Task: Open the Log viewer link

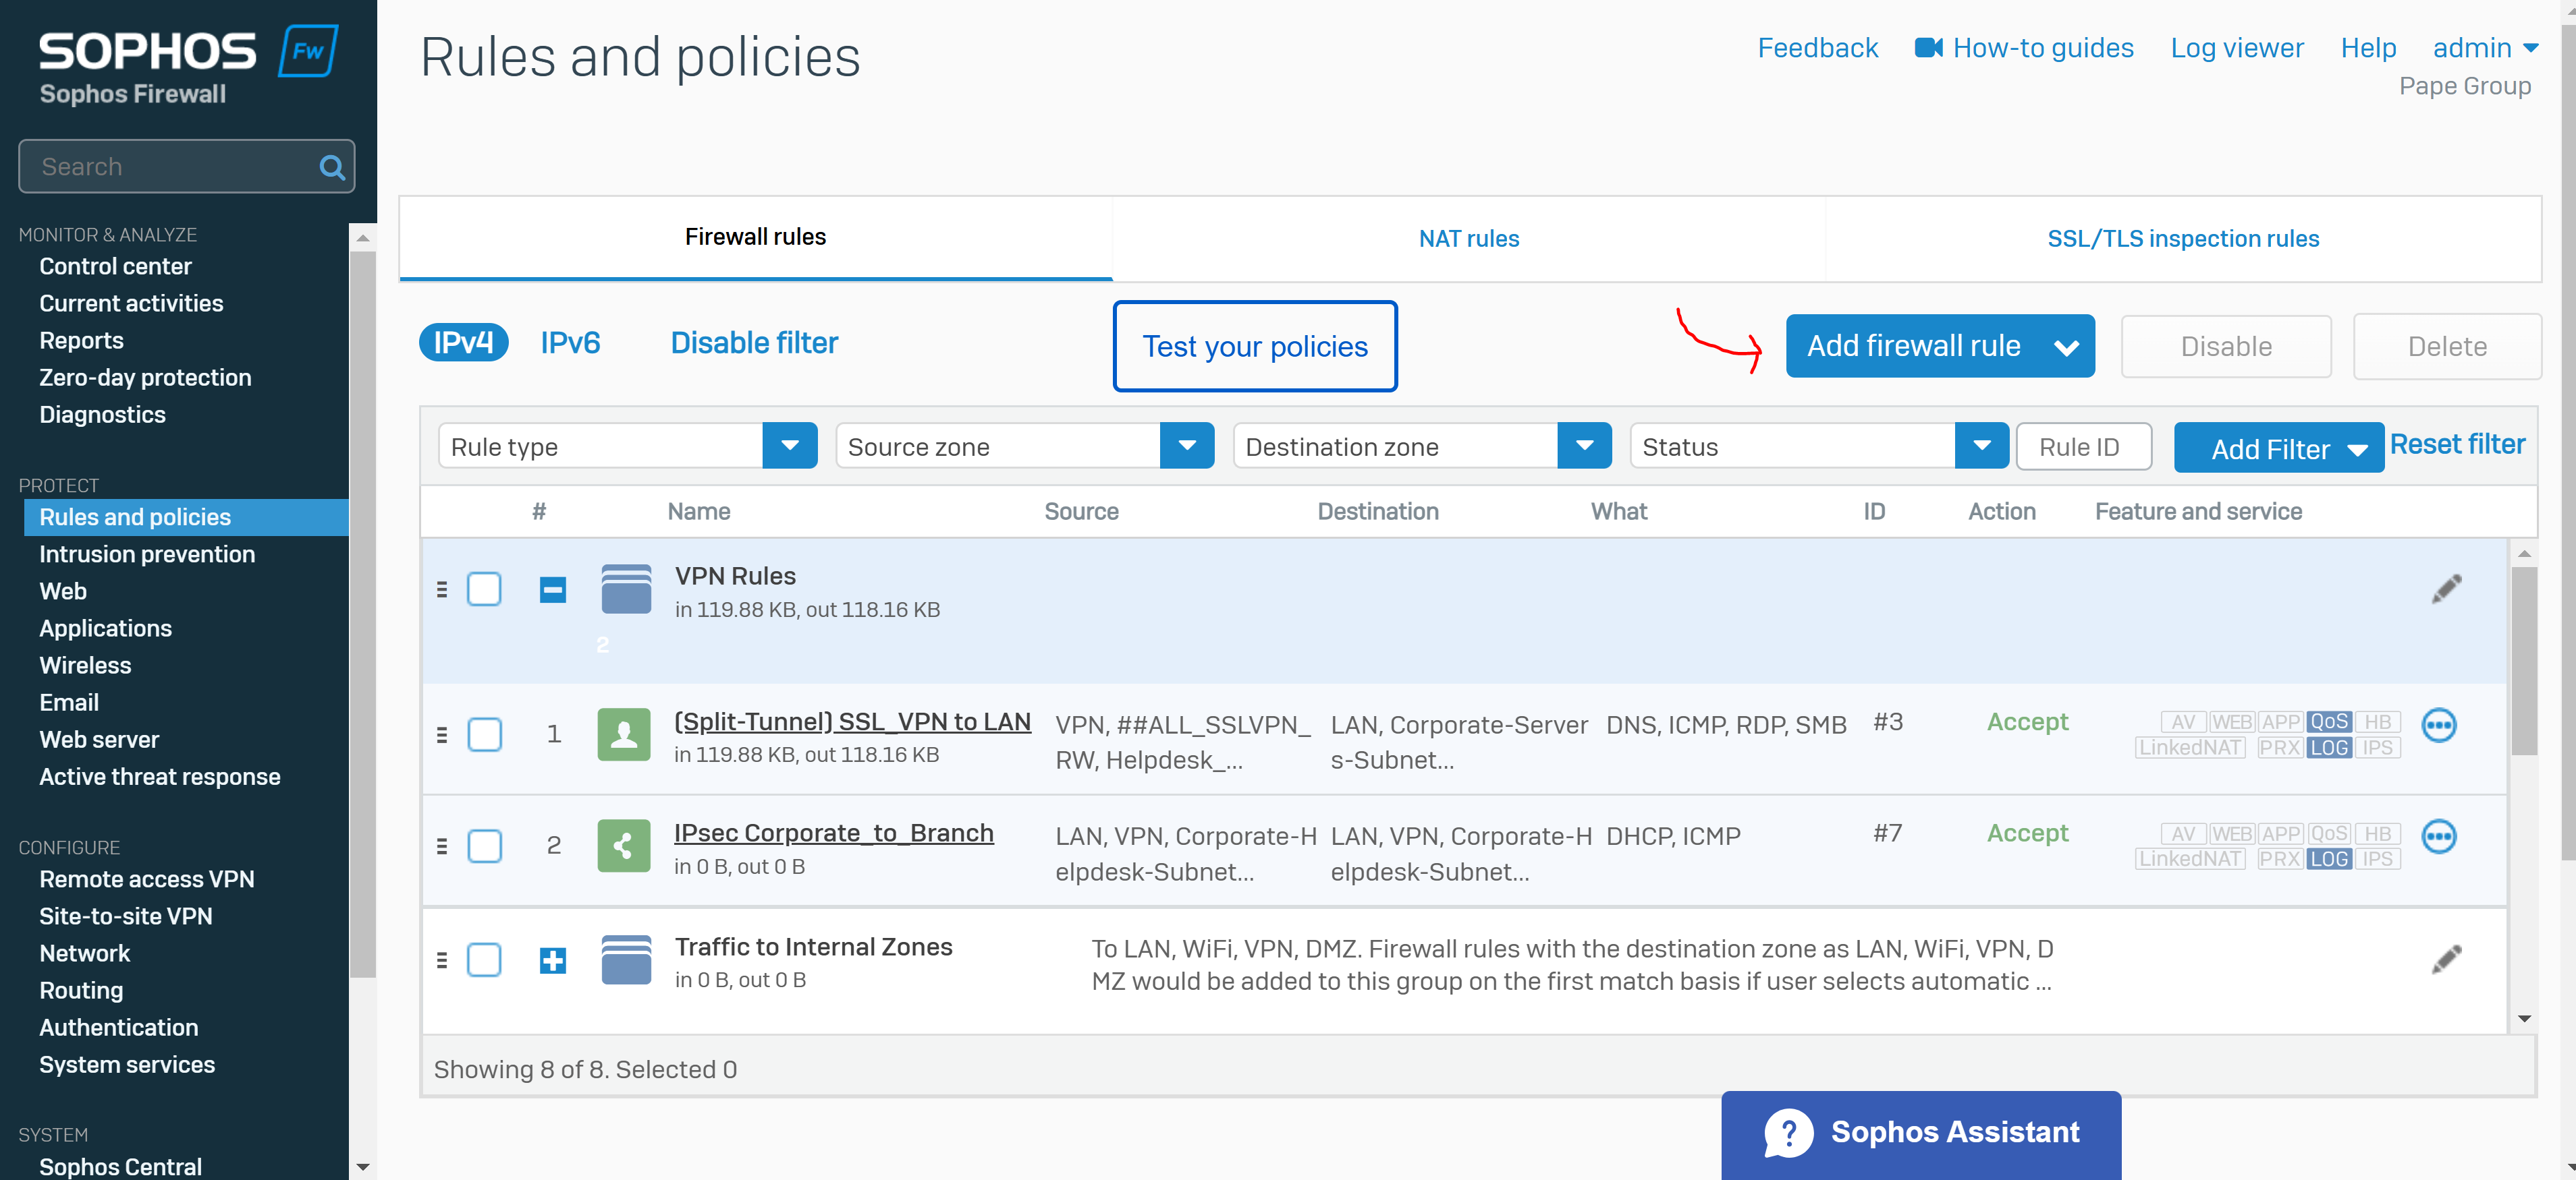Action: coord(2236,48)
